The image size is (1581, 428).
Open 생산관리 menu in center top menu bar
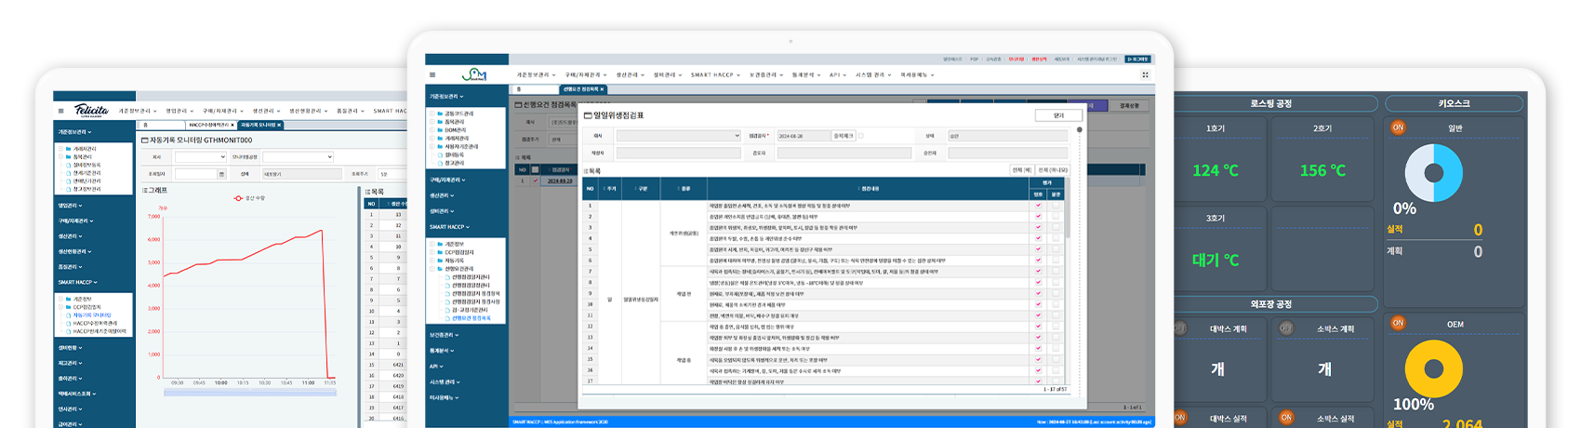click(x=630, y=75)
